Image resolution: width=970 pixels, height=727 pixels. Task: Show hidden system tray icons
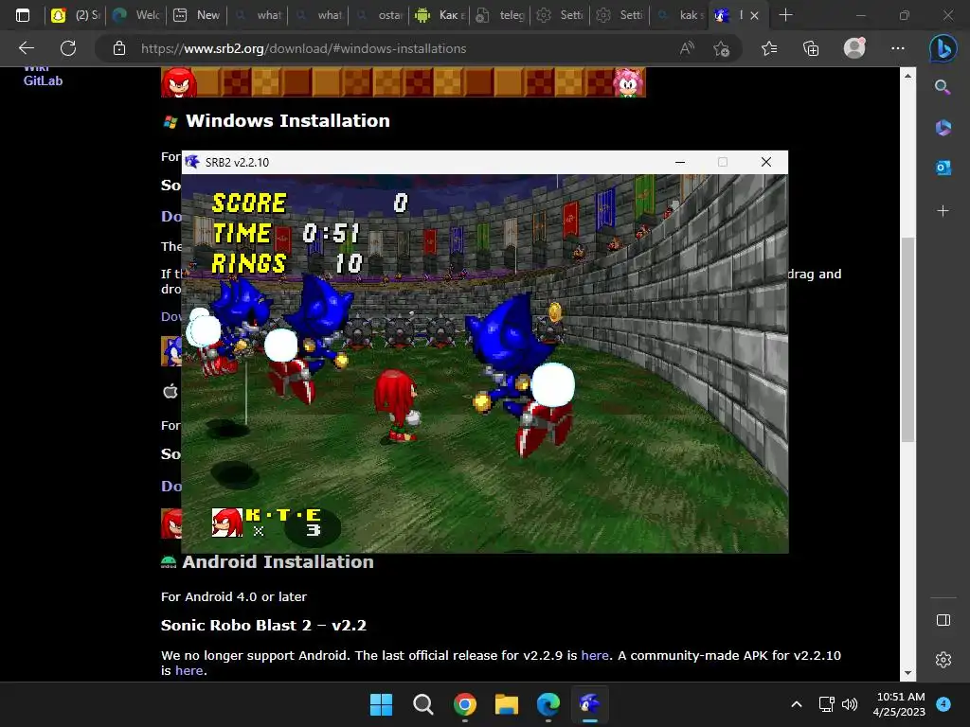tap(797, 704)
